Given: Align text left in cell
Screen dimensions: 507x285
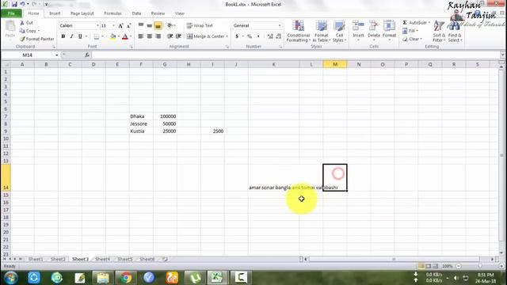Looking at the screenshot, I should click(x=141, y=36).
